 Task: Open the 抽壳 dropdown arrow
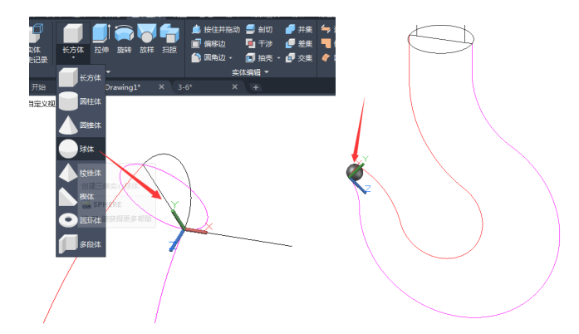279,58
